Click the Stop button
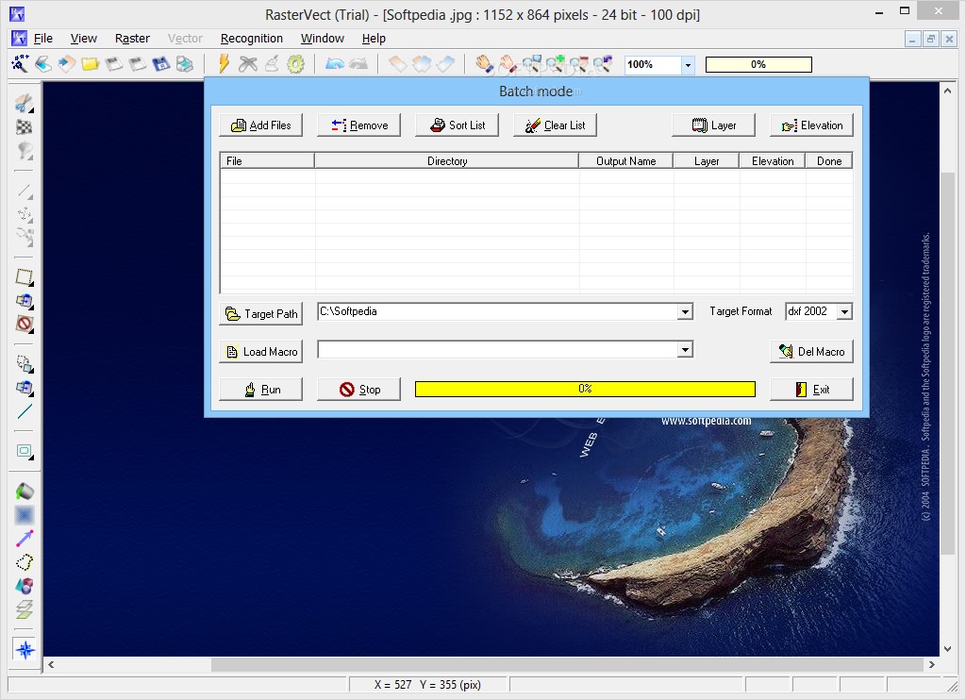966x700 pixels. (358, 390)
